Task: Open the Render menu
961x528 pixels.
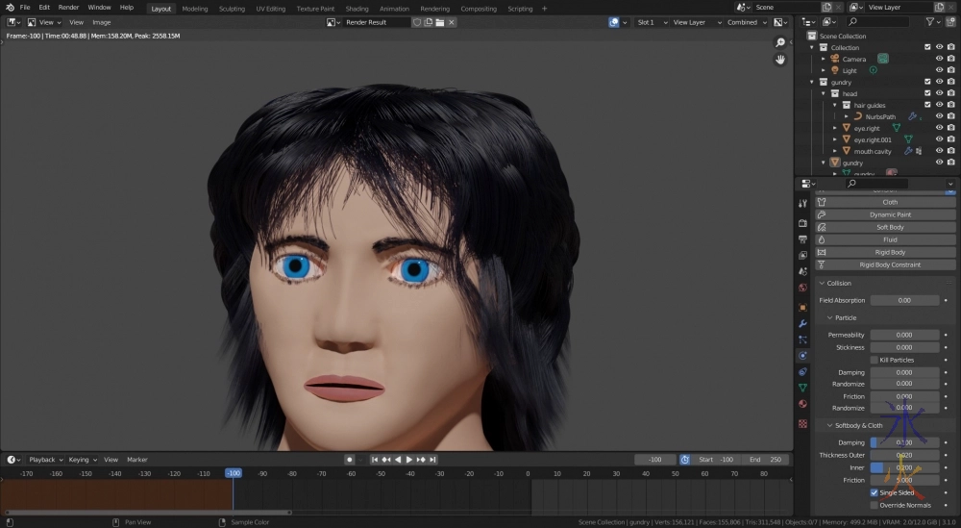Action: [x=68, y=8]
